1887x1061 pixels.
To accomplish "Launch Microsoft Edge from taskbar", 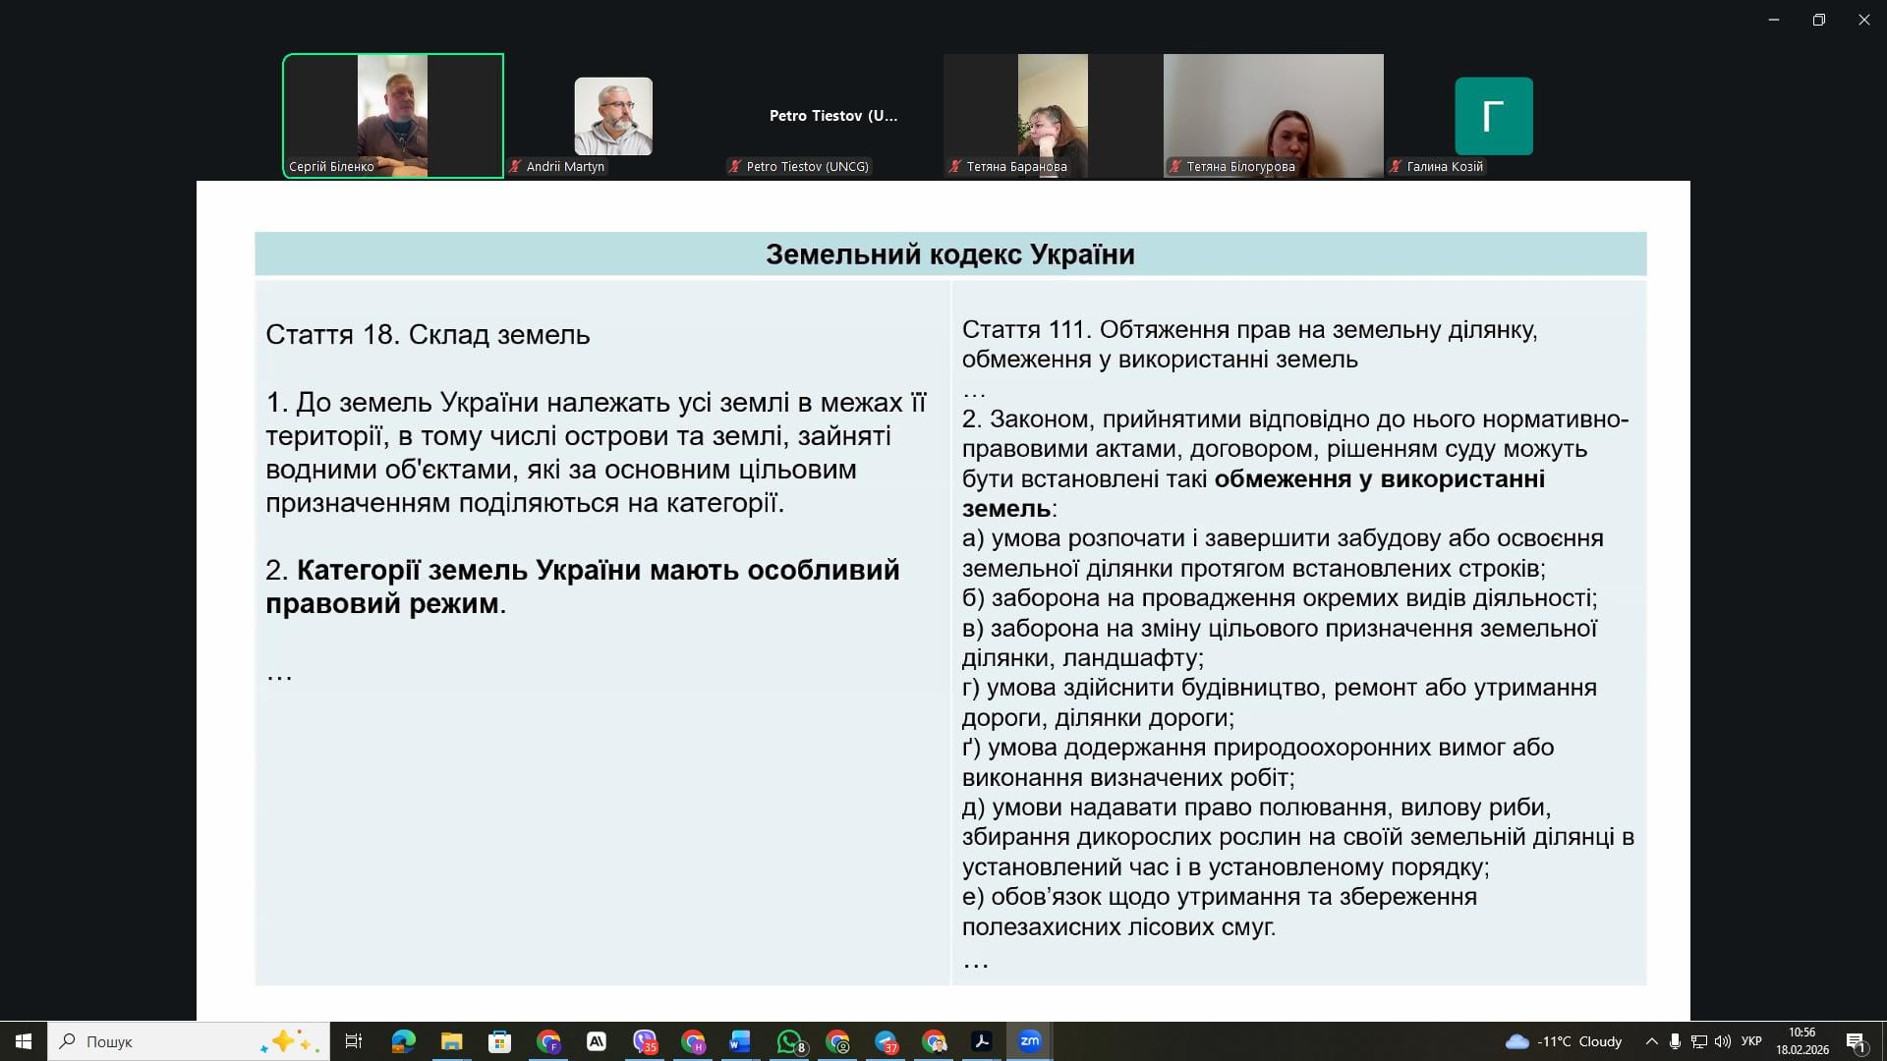I will tap(403, 1041).
